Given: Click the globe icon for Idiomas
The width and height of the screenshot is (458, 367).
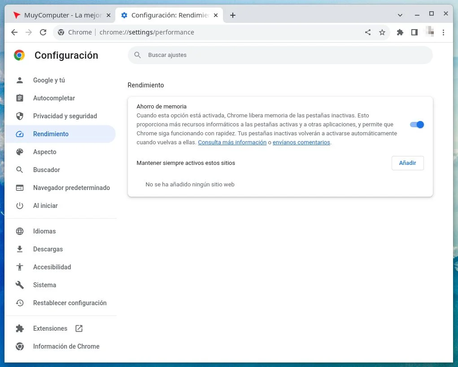Looking at the screenshot, I should [20, 231].
